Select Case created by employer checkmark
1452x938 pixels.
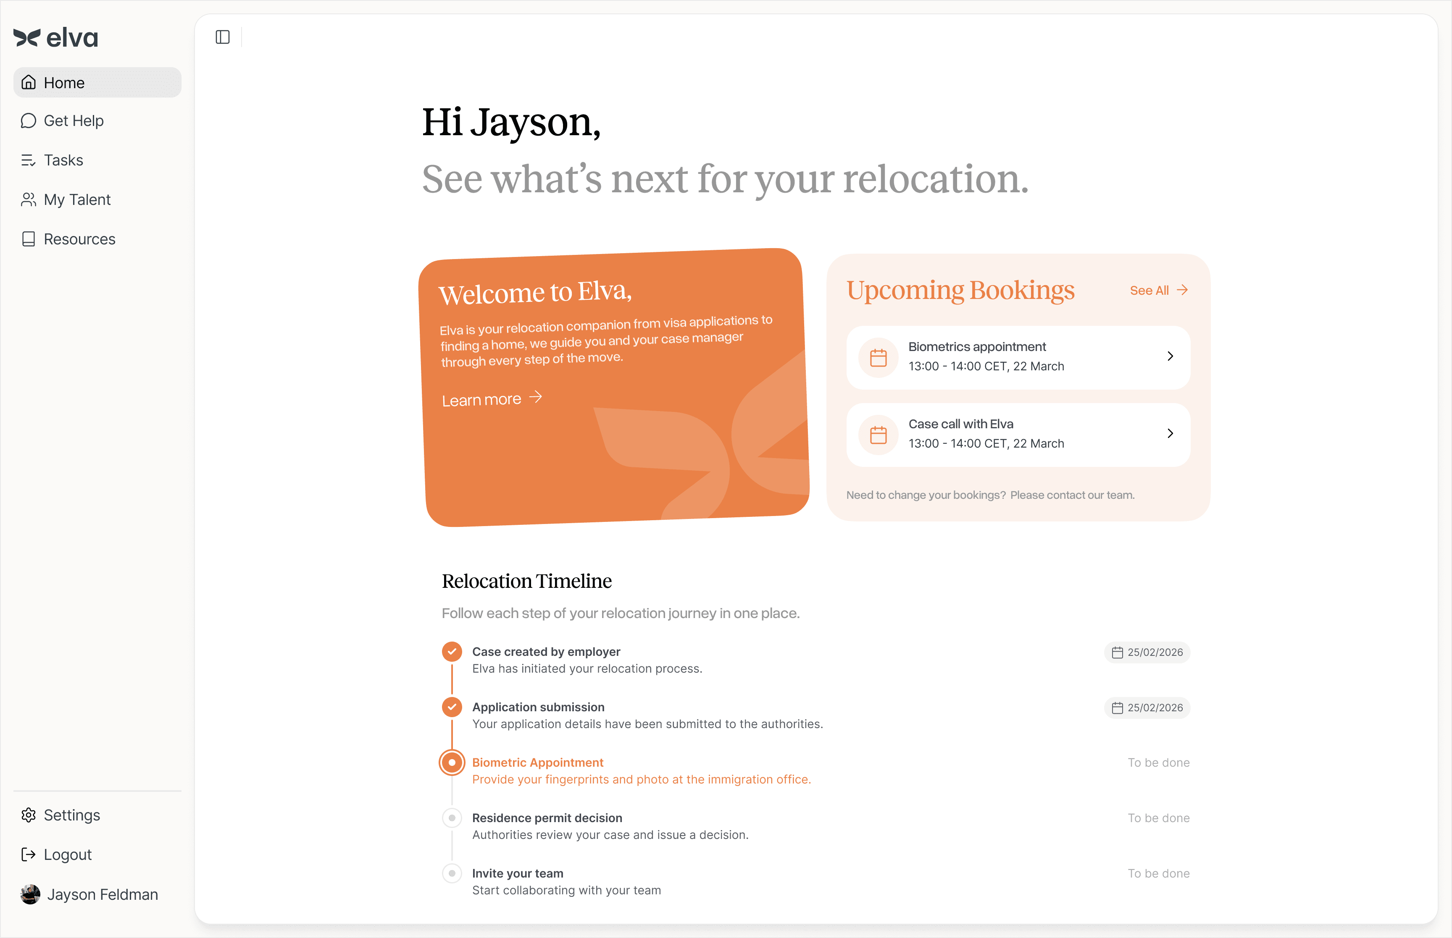452,652
